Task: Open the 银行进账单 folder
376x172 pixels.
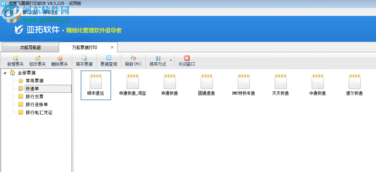Action: point(37,105)
